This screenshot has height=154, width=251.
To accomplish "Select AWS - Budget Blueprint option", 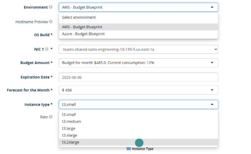I will 138,27.
